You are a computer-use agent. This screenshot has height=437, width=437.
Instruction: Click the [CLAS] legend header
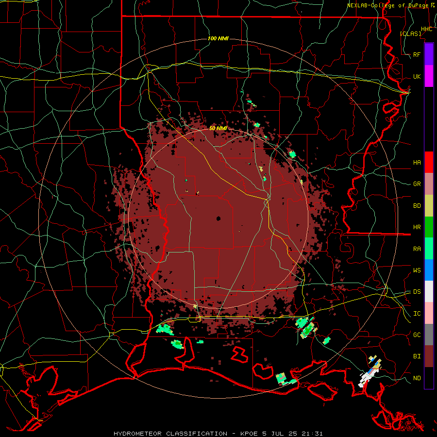(410, 34)
